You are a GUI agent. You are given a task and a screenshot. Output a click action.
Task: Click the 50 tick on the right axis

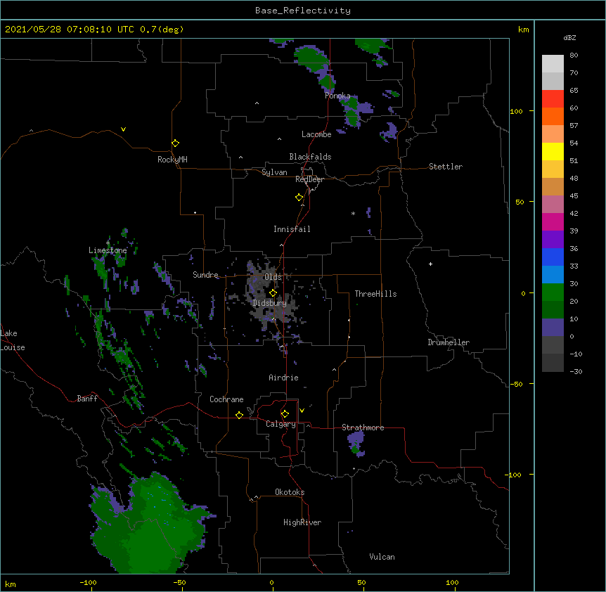(520, 202)
